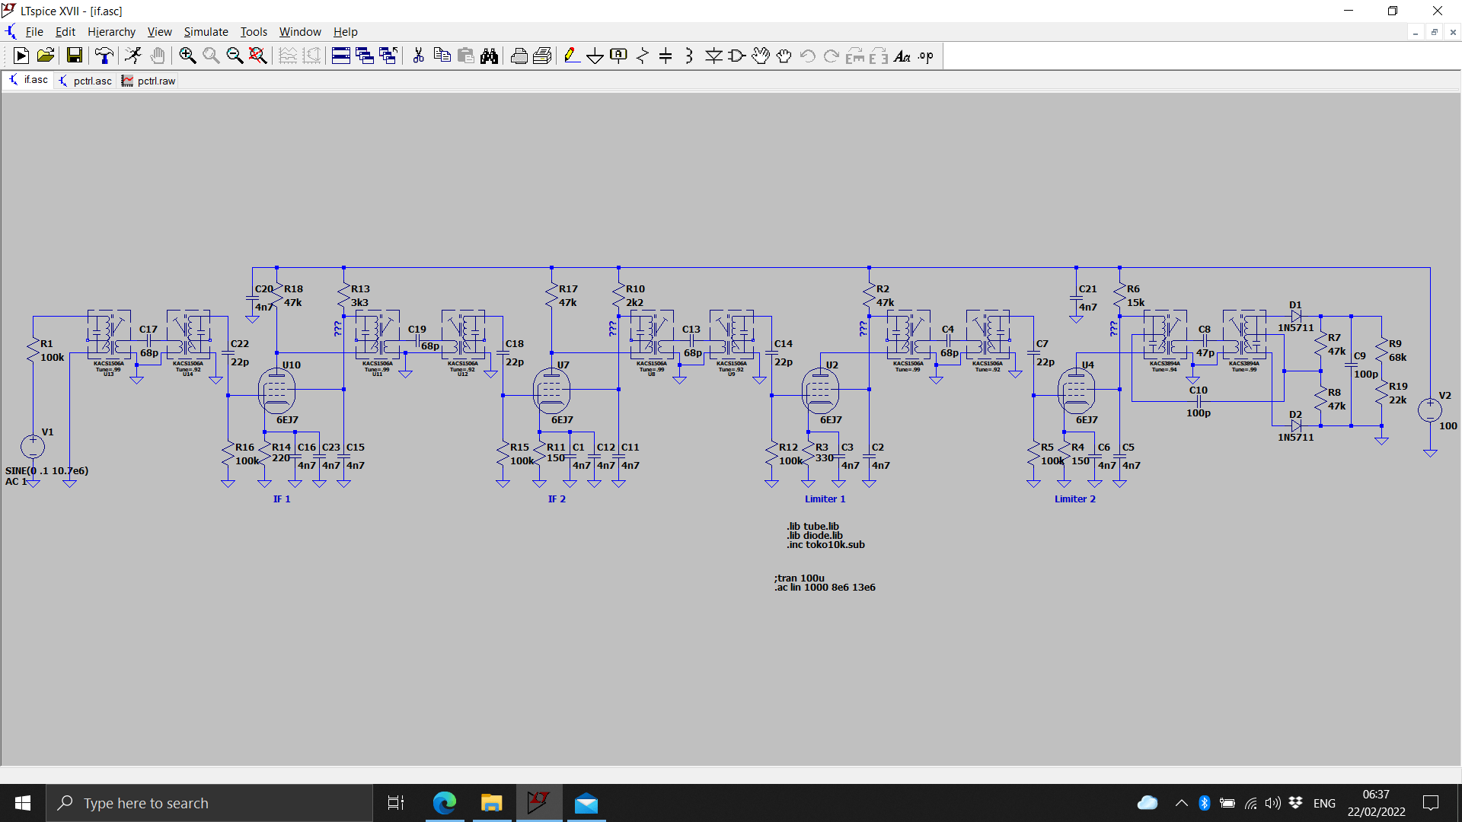This screenshot has width=1462, height=822.
Task: Open the Window menu
Action: (300, 31)
